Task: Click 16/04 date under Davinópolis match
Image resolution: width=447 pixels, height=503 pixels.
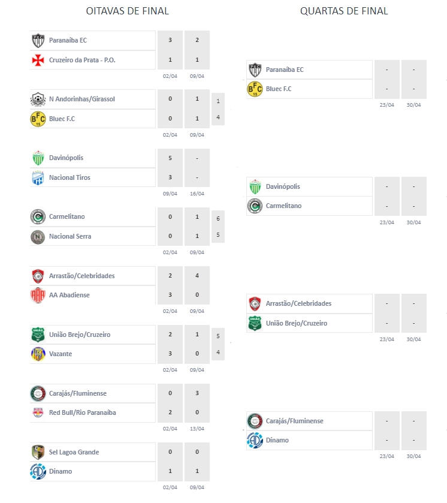Action: pos(197,194)
